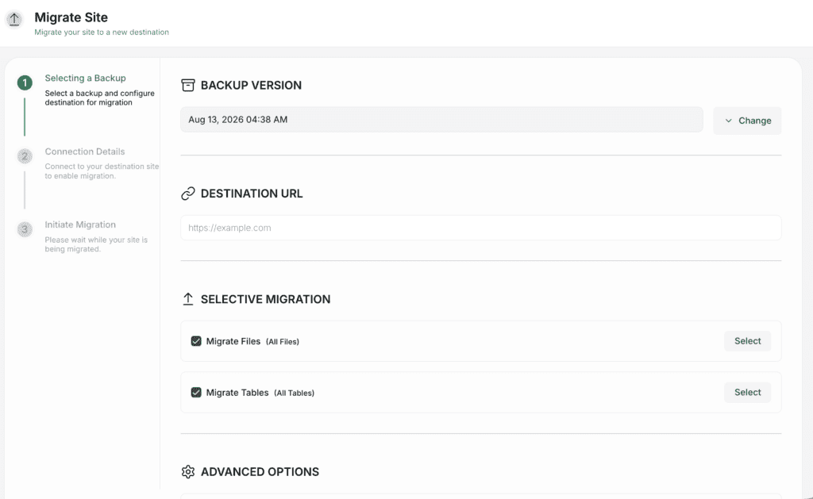The height and width of the screenshot is (499, 813).
Task: Click the Backup Version archive box icon
Action: coord(187,85)
